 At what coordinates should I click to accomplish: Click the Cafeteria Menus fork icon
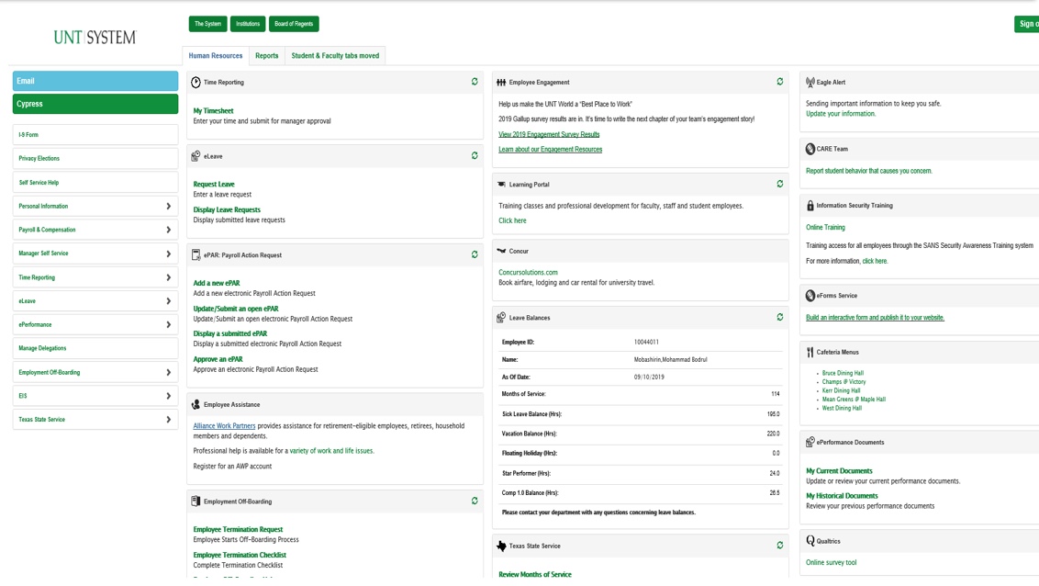pyautogui.click(x=810, y=352)
